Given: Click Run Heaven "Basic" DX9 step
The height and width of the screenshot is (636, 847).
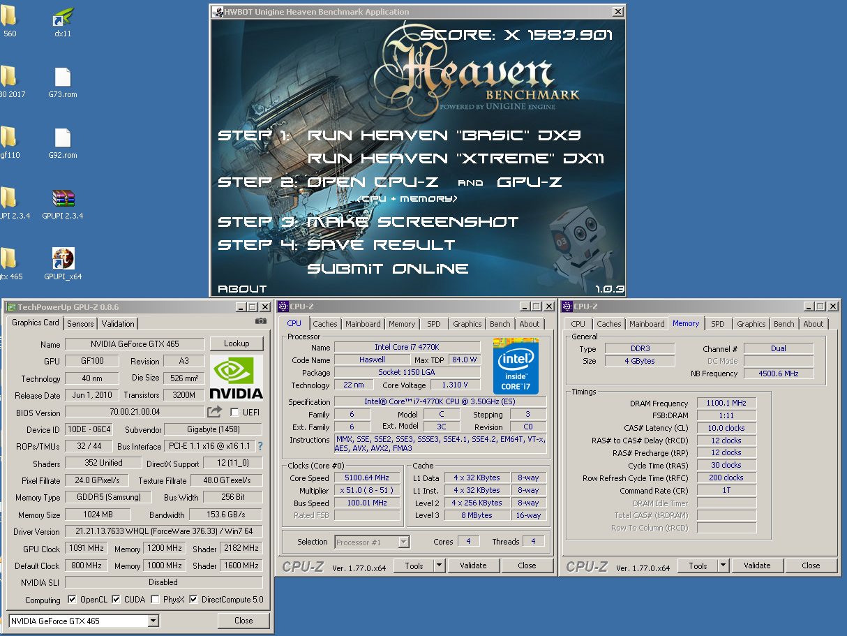Looking at the screenshot, I should tap(444, 135).
